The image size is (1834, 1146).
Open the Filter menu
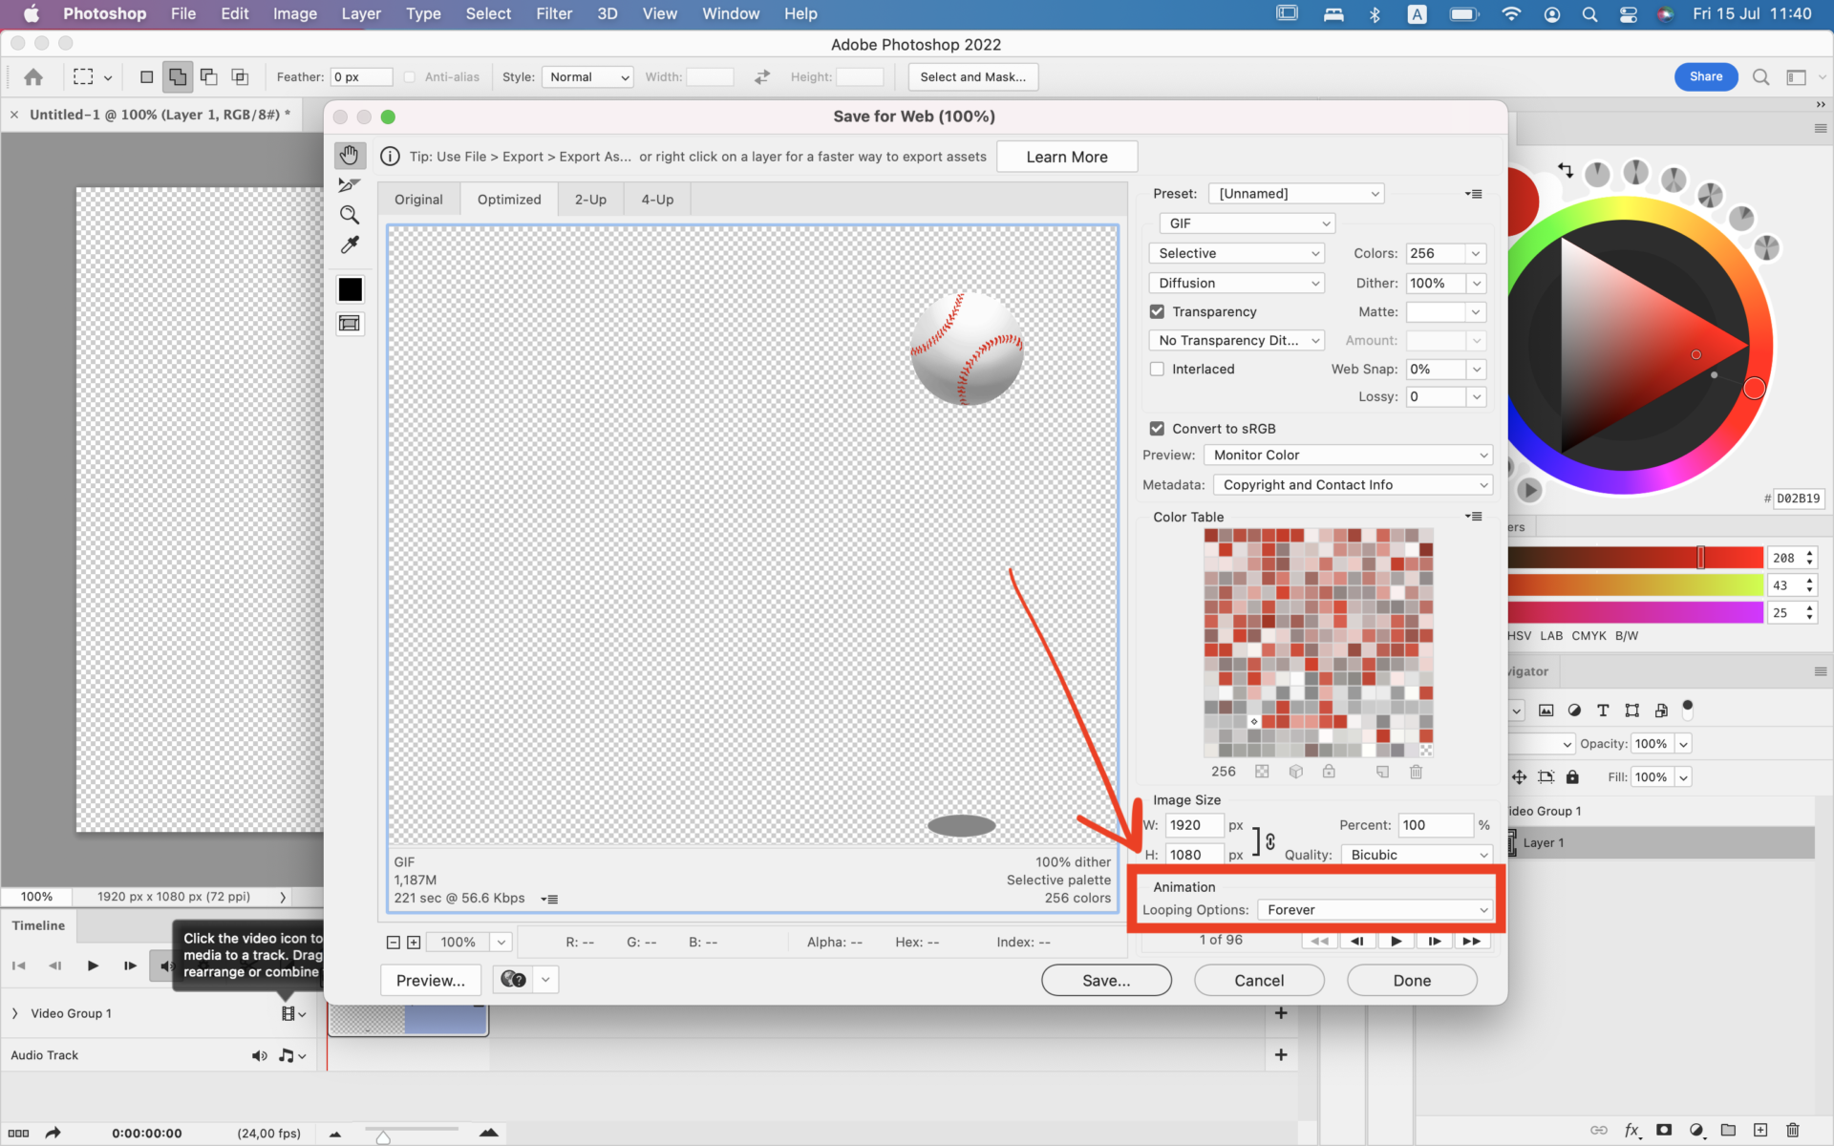tap(554, 13)
